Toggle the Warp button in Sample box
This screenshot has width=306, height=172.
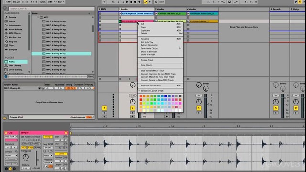[47, 137]
